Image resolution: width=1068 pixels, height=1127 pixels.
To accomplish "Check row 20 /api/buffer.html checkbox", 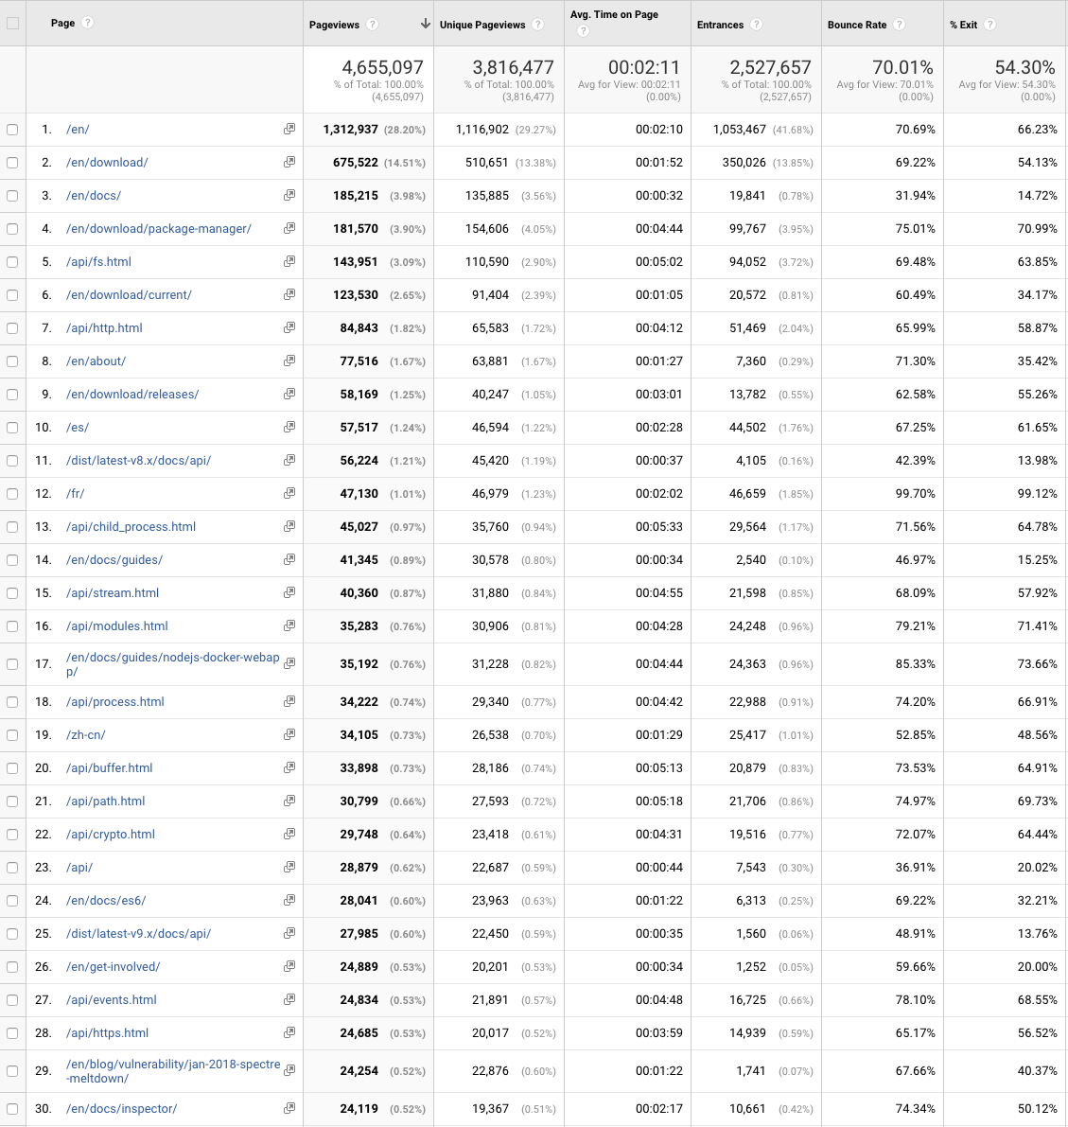I will (x=12, y=768).
